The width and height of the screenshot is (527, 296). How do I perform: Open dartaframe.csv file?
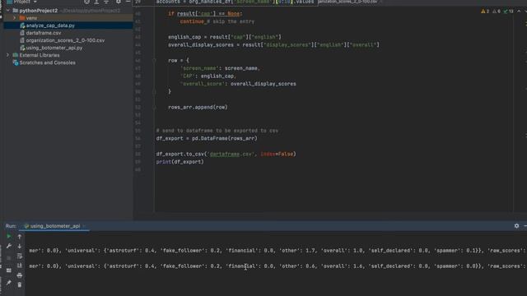click(44, 33)
